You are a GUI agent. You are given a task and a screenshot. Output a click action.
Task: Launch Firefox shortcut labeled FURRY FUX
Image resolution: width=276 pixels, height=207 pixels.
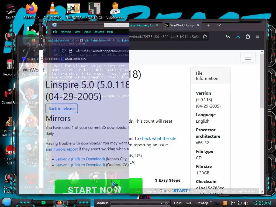pyautogui.click(x=31, y=11)
